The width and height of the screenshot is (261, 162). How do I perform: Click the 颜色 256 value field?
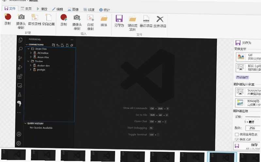click(253, 128)
